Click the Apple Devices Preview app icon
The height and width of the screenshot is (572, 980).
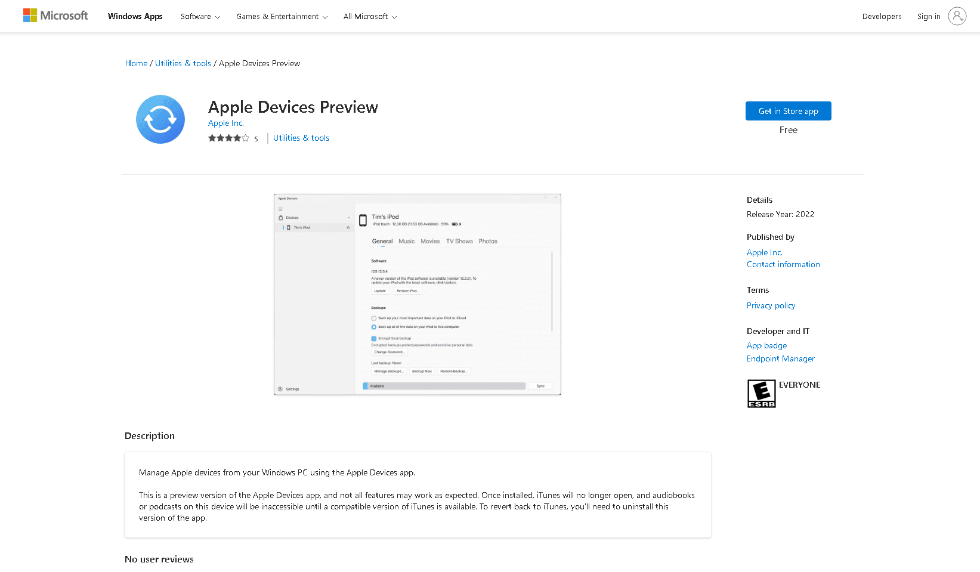click(x=160, y=119)
